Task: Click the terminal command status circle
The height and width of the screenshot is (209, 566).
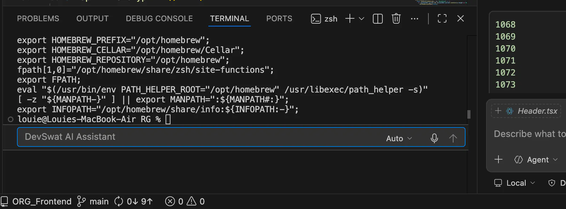Action: [x=11, y=119]
